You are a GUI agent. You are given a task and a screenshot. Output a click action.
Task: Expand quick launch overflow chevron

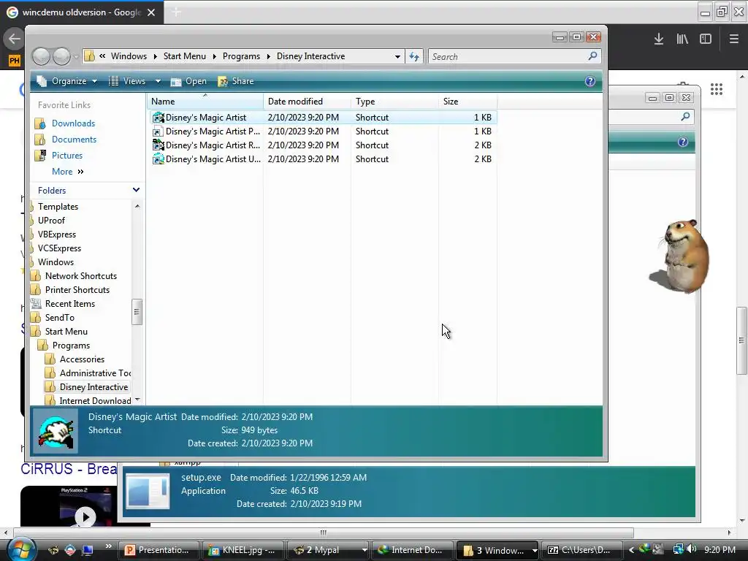[x=108, y=546]
